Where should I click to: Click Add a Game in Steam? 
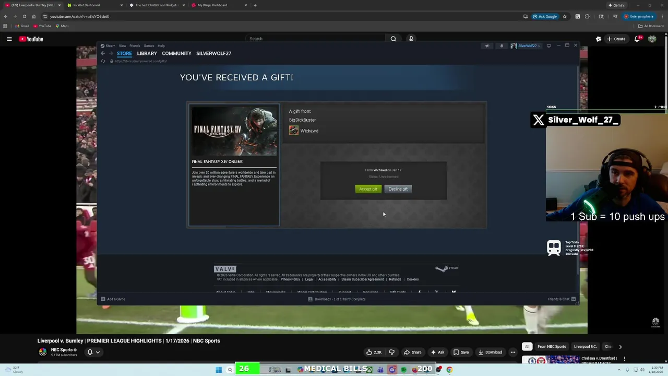[113, 299]
